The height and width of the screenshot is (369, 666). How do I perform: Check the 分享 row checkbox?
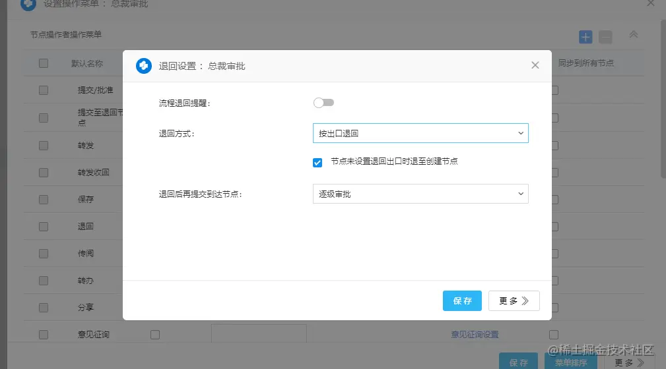click(44, 308)
